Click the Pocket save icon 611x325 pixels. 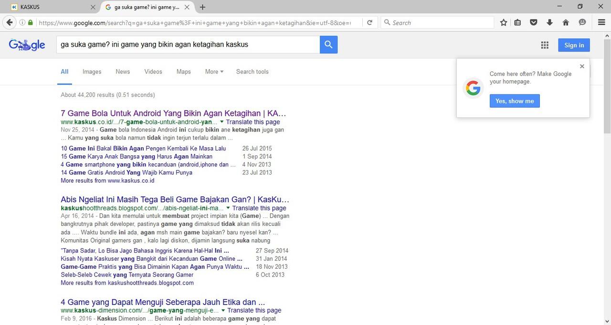[534, 22]
